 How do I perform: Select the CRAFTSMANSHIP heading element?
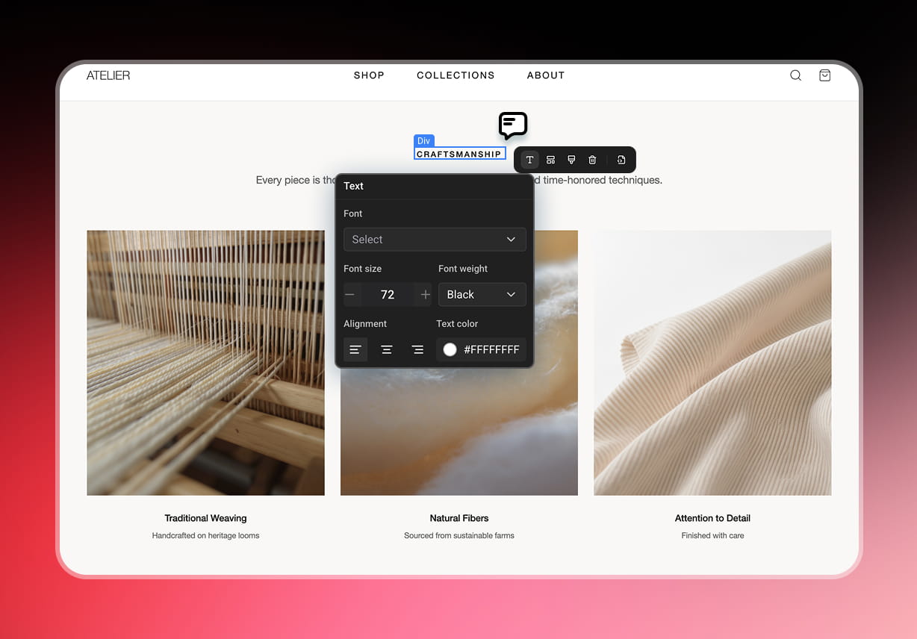pos(460,154)
